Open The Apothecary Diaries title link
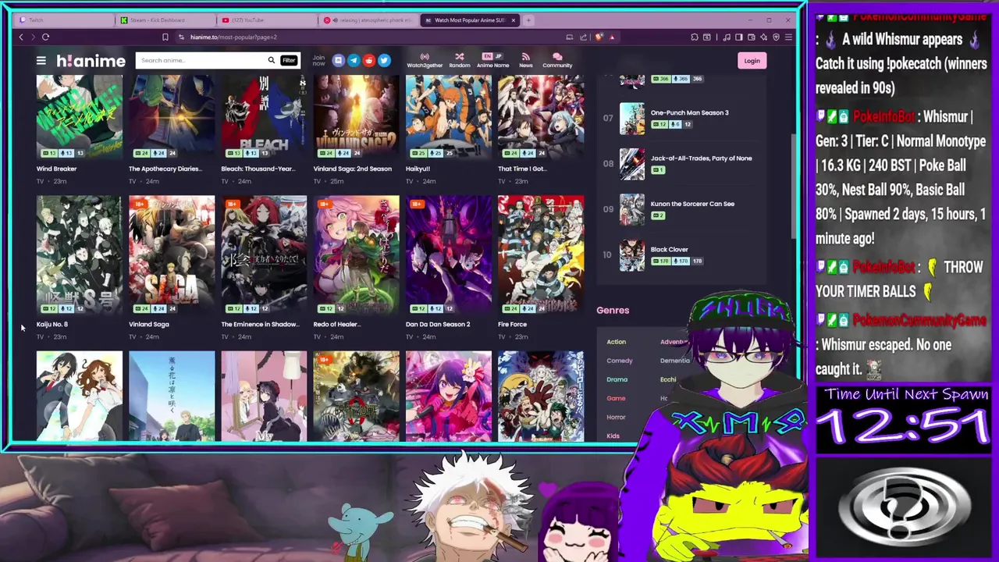The width and height of the screenshot is (999, 562). 165,169
